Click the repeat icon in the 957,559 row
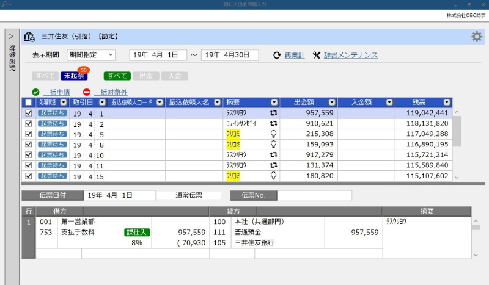This screenshot has width=489, height=285. click(x=273, y=113)
